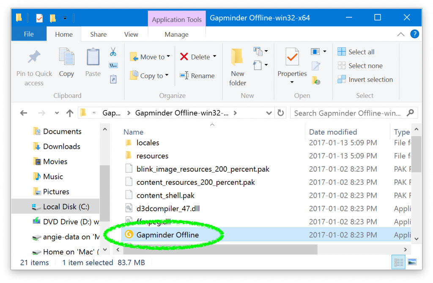Select d3dcompiler_47.dll file
The width and height of the screenshot is (433, 283).
pyautogui.click(x=168, y=209)
